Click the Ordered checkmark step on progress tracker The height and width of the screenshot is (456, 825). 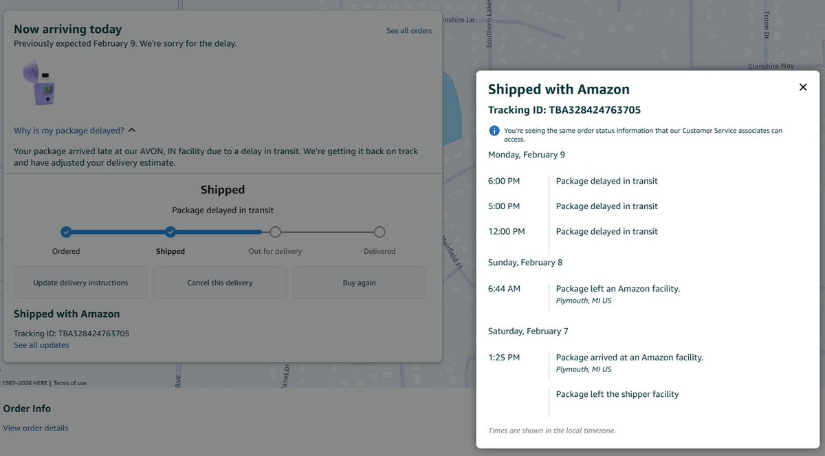point(66,232)
